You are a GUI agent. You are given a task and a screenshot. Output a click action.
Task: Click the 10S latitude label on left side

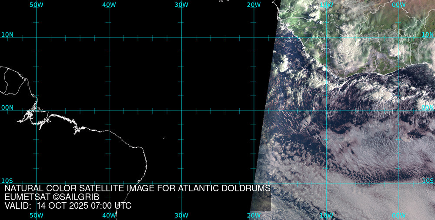pyautogui.click(x=7, y=180)
